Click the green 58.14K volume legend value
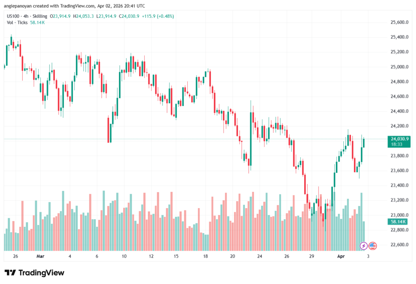 pyautogui.click(x=37, y=22)
